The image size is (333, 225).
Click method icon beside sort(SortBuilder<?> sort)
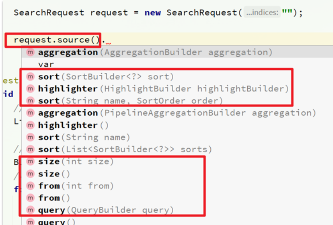click(30, 77)
